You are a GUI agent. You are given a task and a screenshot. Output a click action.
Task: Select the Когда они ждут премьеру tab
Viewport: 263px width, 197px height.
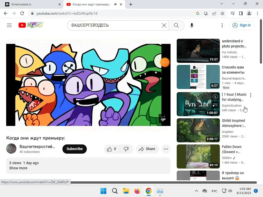tap(94, 4)
